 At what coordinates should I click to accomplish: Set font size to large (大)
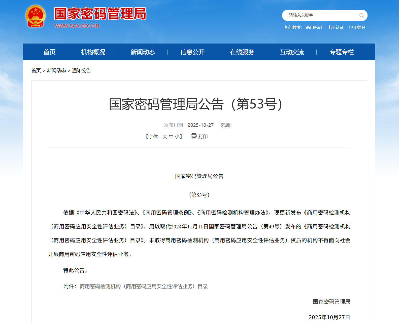165,137
